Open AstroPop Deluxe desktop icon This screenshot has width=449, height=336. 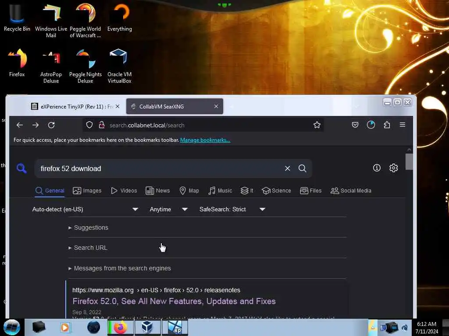(51, 66)
